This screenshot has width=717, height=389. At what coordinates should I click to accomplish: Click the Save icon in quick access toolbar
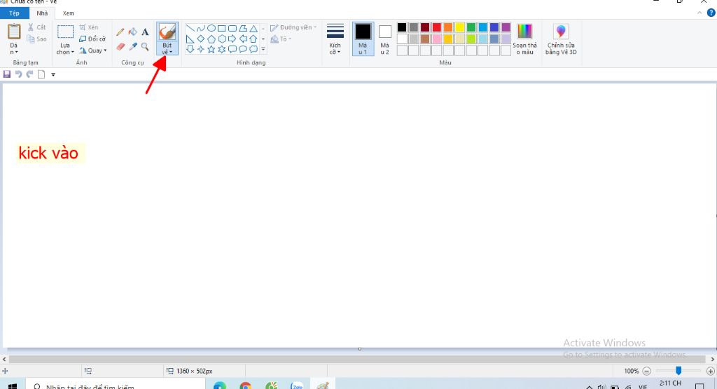point(7,74)
